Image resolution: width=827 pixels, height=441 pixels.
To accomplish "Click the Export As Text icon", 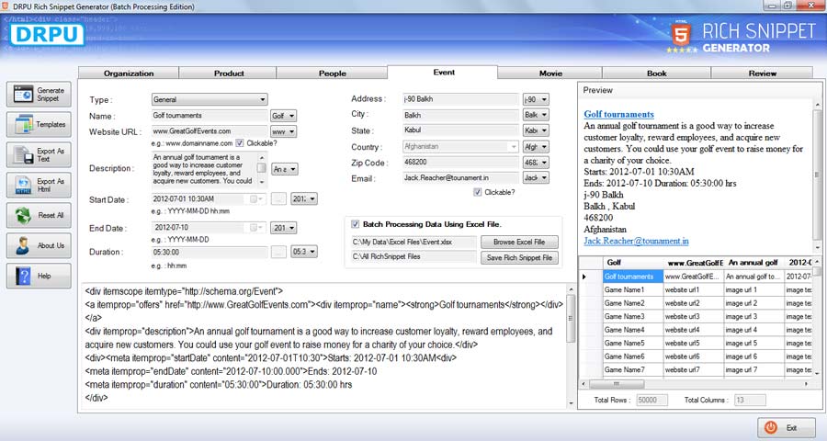I will click(24, 155).
